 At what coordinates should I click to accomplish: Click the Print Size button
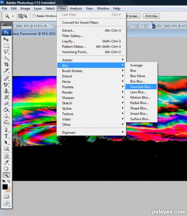click(151, 16)
